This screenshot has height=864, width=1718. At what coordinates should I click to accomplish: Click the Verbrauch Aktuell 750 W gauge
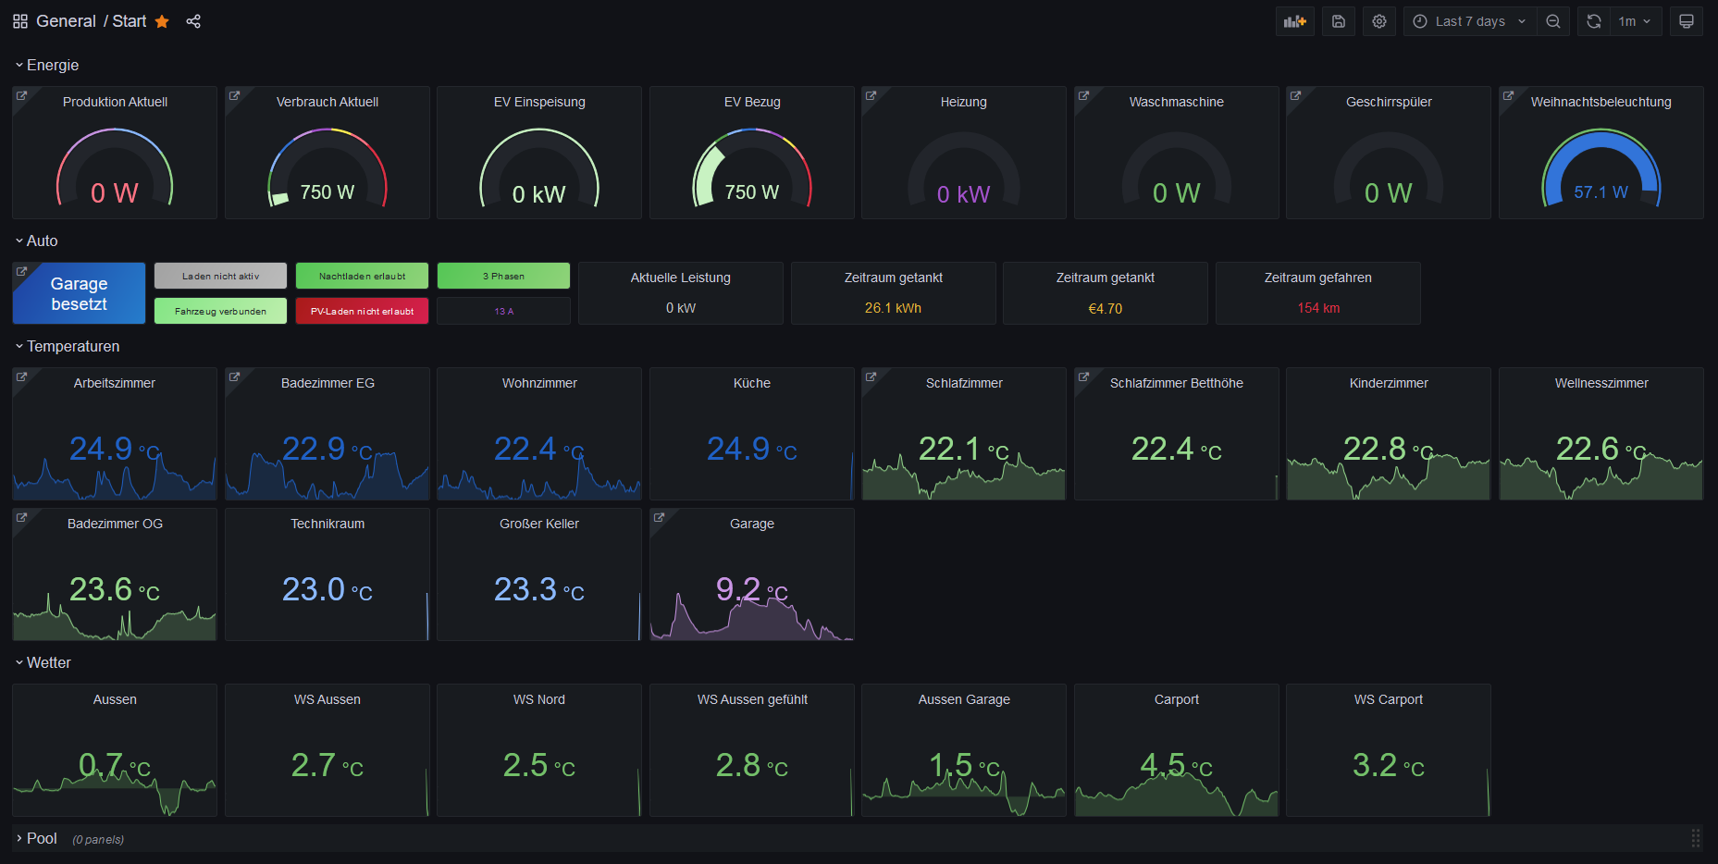(x=328, y=167)
